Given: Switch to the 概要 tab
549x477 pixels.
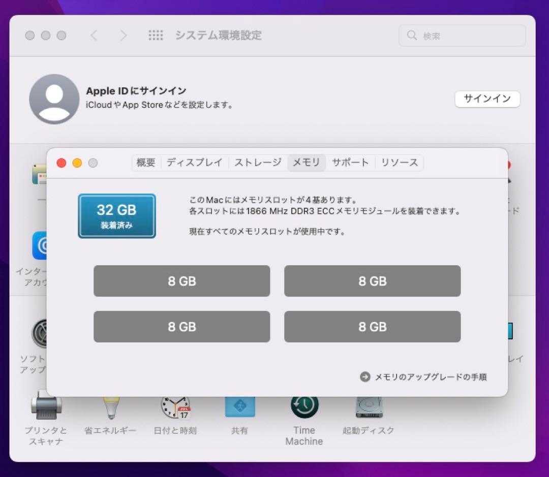Looking at the screenshot, I should pos(146,163).
